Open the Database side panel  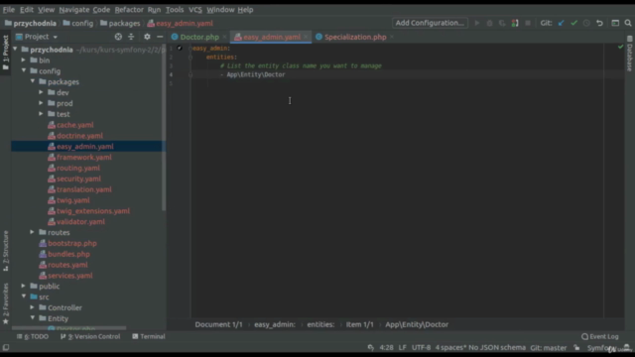[x=629, y=54]
